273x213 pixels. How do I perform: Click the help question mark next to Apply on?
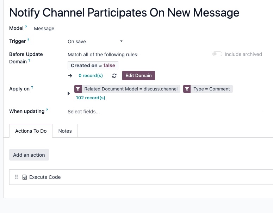(32, 88)
